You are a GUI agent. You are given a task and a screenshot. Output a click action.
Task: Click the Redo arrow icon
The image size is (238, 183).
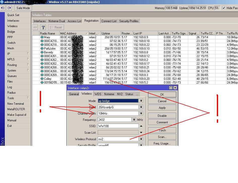[x=9, y=8]
